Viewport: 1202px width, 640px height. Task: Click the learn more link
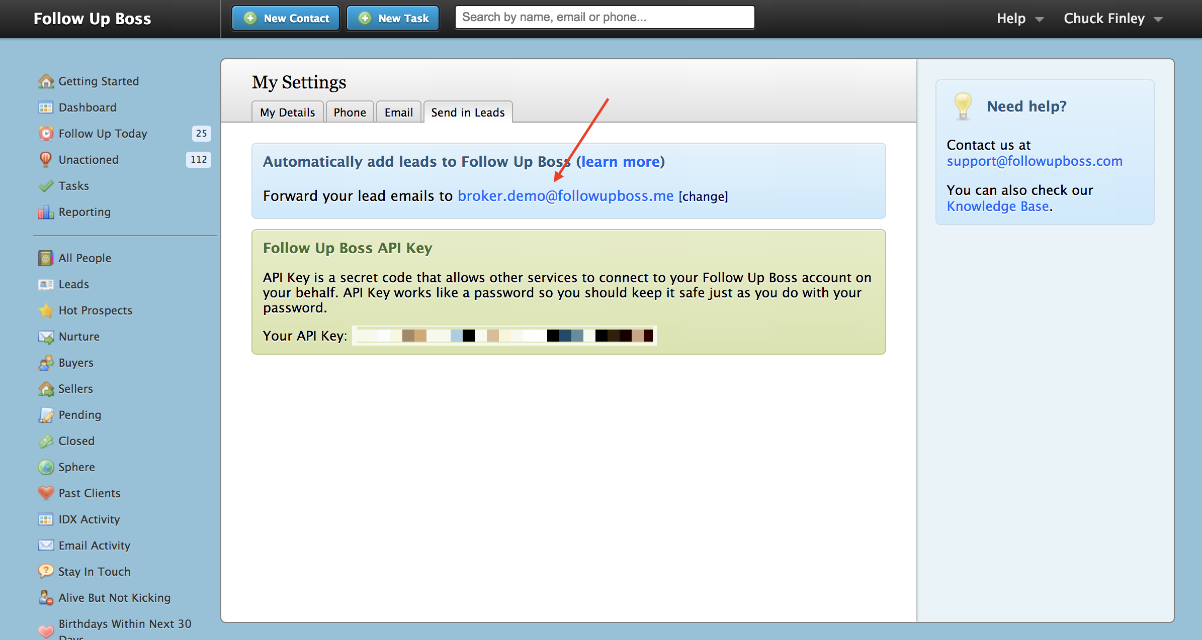click(x=620, y=162)
